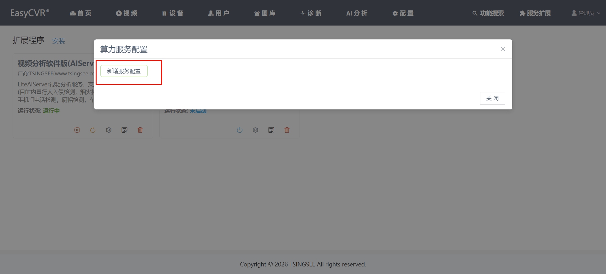View logs icon on the 未启动 card
This screenshot has height=274, width=606.
271,130
